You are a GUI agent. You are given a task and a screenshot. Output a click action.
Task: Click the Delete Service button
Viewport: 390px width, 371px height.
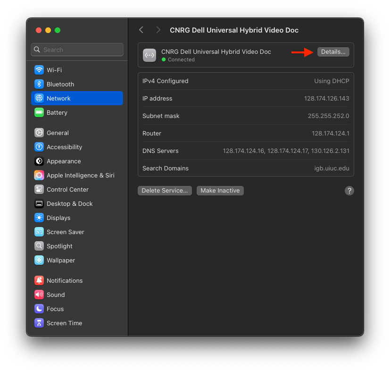[165, 191]
